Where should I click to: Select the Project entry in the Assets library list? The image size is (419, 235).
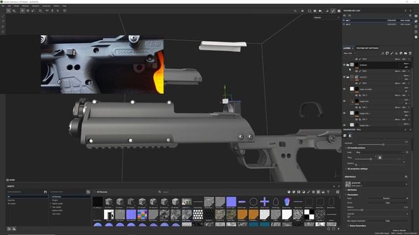tap(55, 200)
